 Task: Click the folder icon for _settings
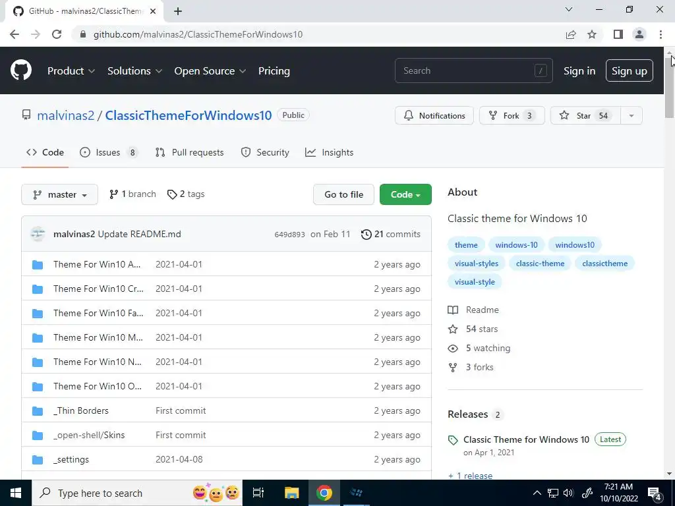point(38,459)
